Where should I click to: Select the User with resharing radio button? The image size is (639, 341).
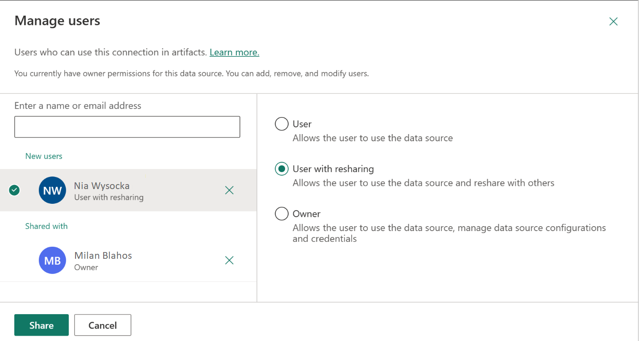[282, 169]
